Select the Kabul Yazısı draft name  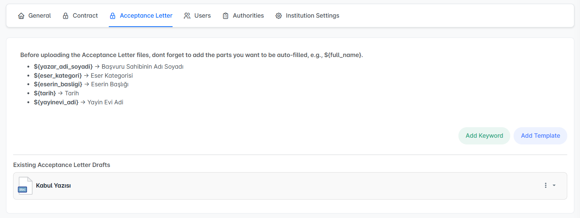click(53, 186)
